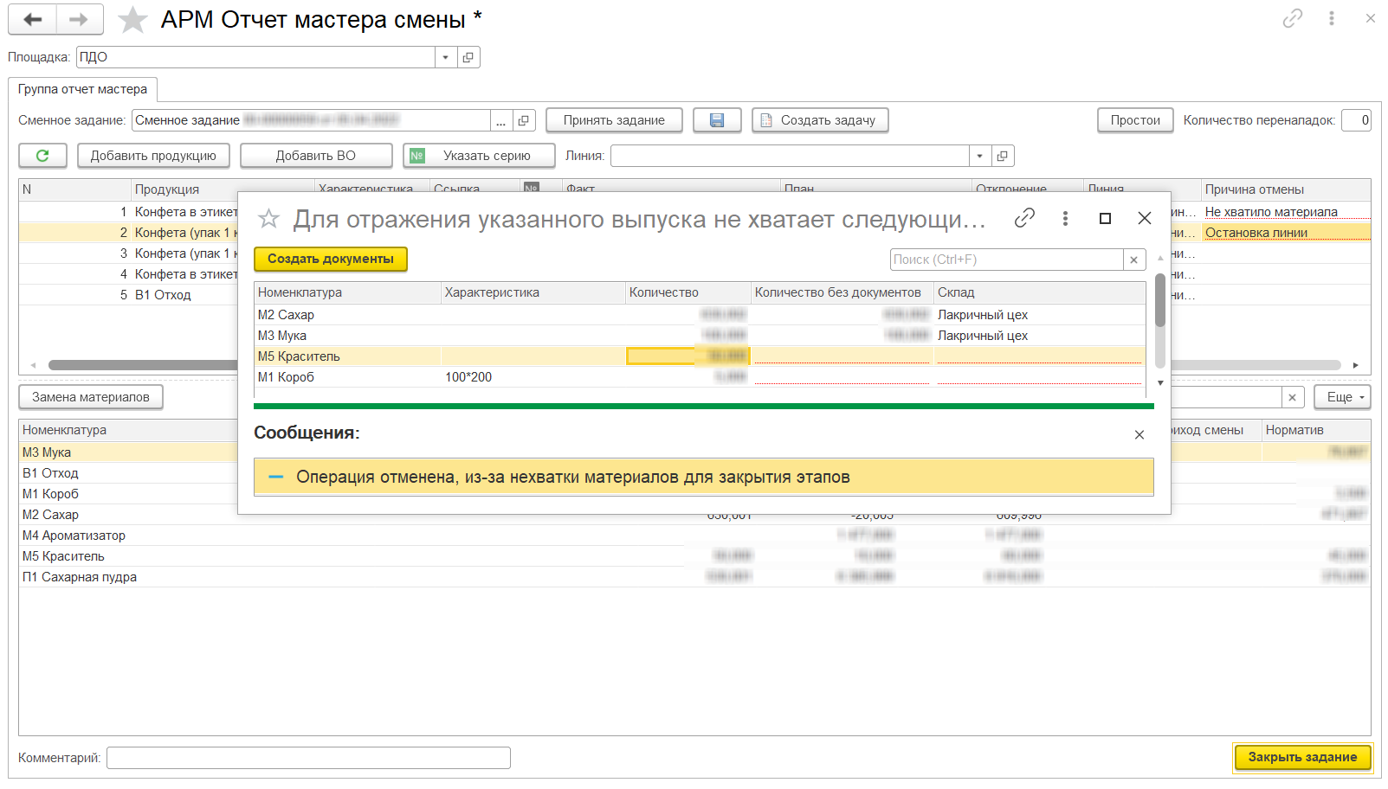Click the Создать документы button

click(330, 259)
